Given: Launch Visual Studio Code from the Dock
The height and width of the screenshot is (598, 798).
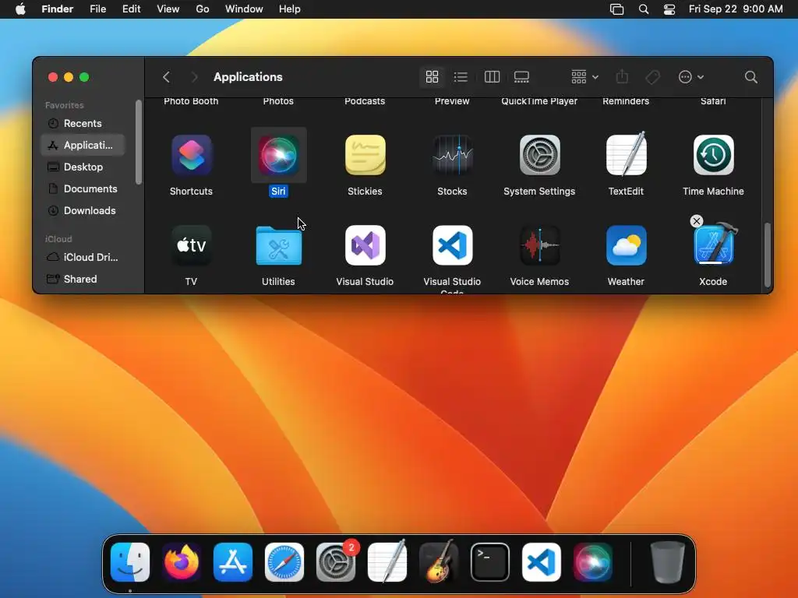Looking at the screenshot, I should coord(542,562).
